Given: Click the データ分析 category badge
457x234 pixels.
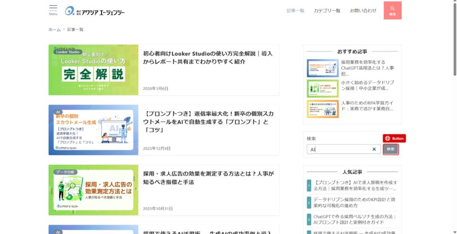Looking at the screenshot, I should coord(65,172).
